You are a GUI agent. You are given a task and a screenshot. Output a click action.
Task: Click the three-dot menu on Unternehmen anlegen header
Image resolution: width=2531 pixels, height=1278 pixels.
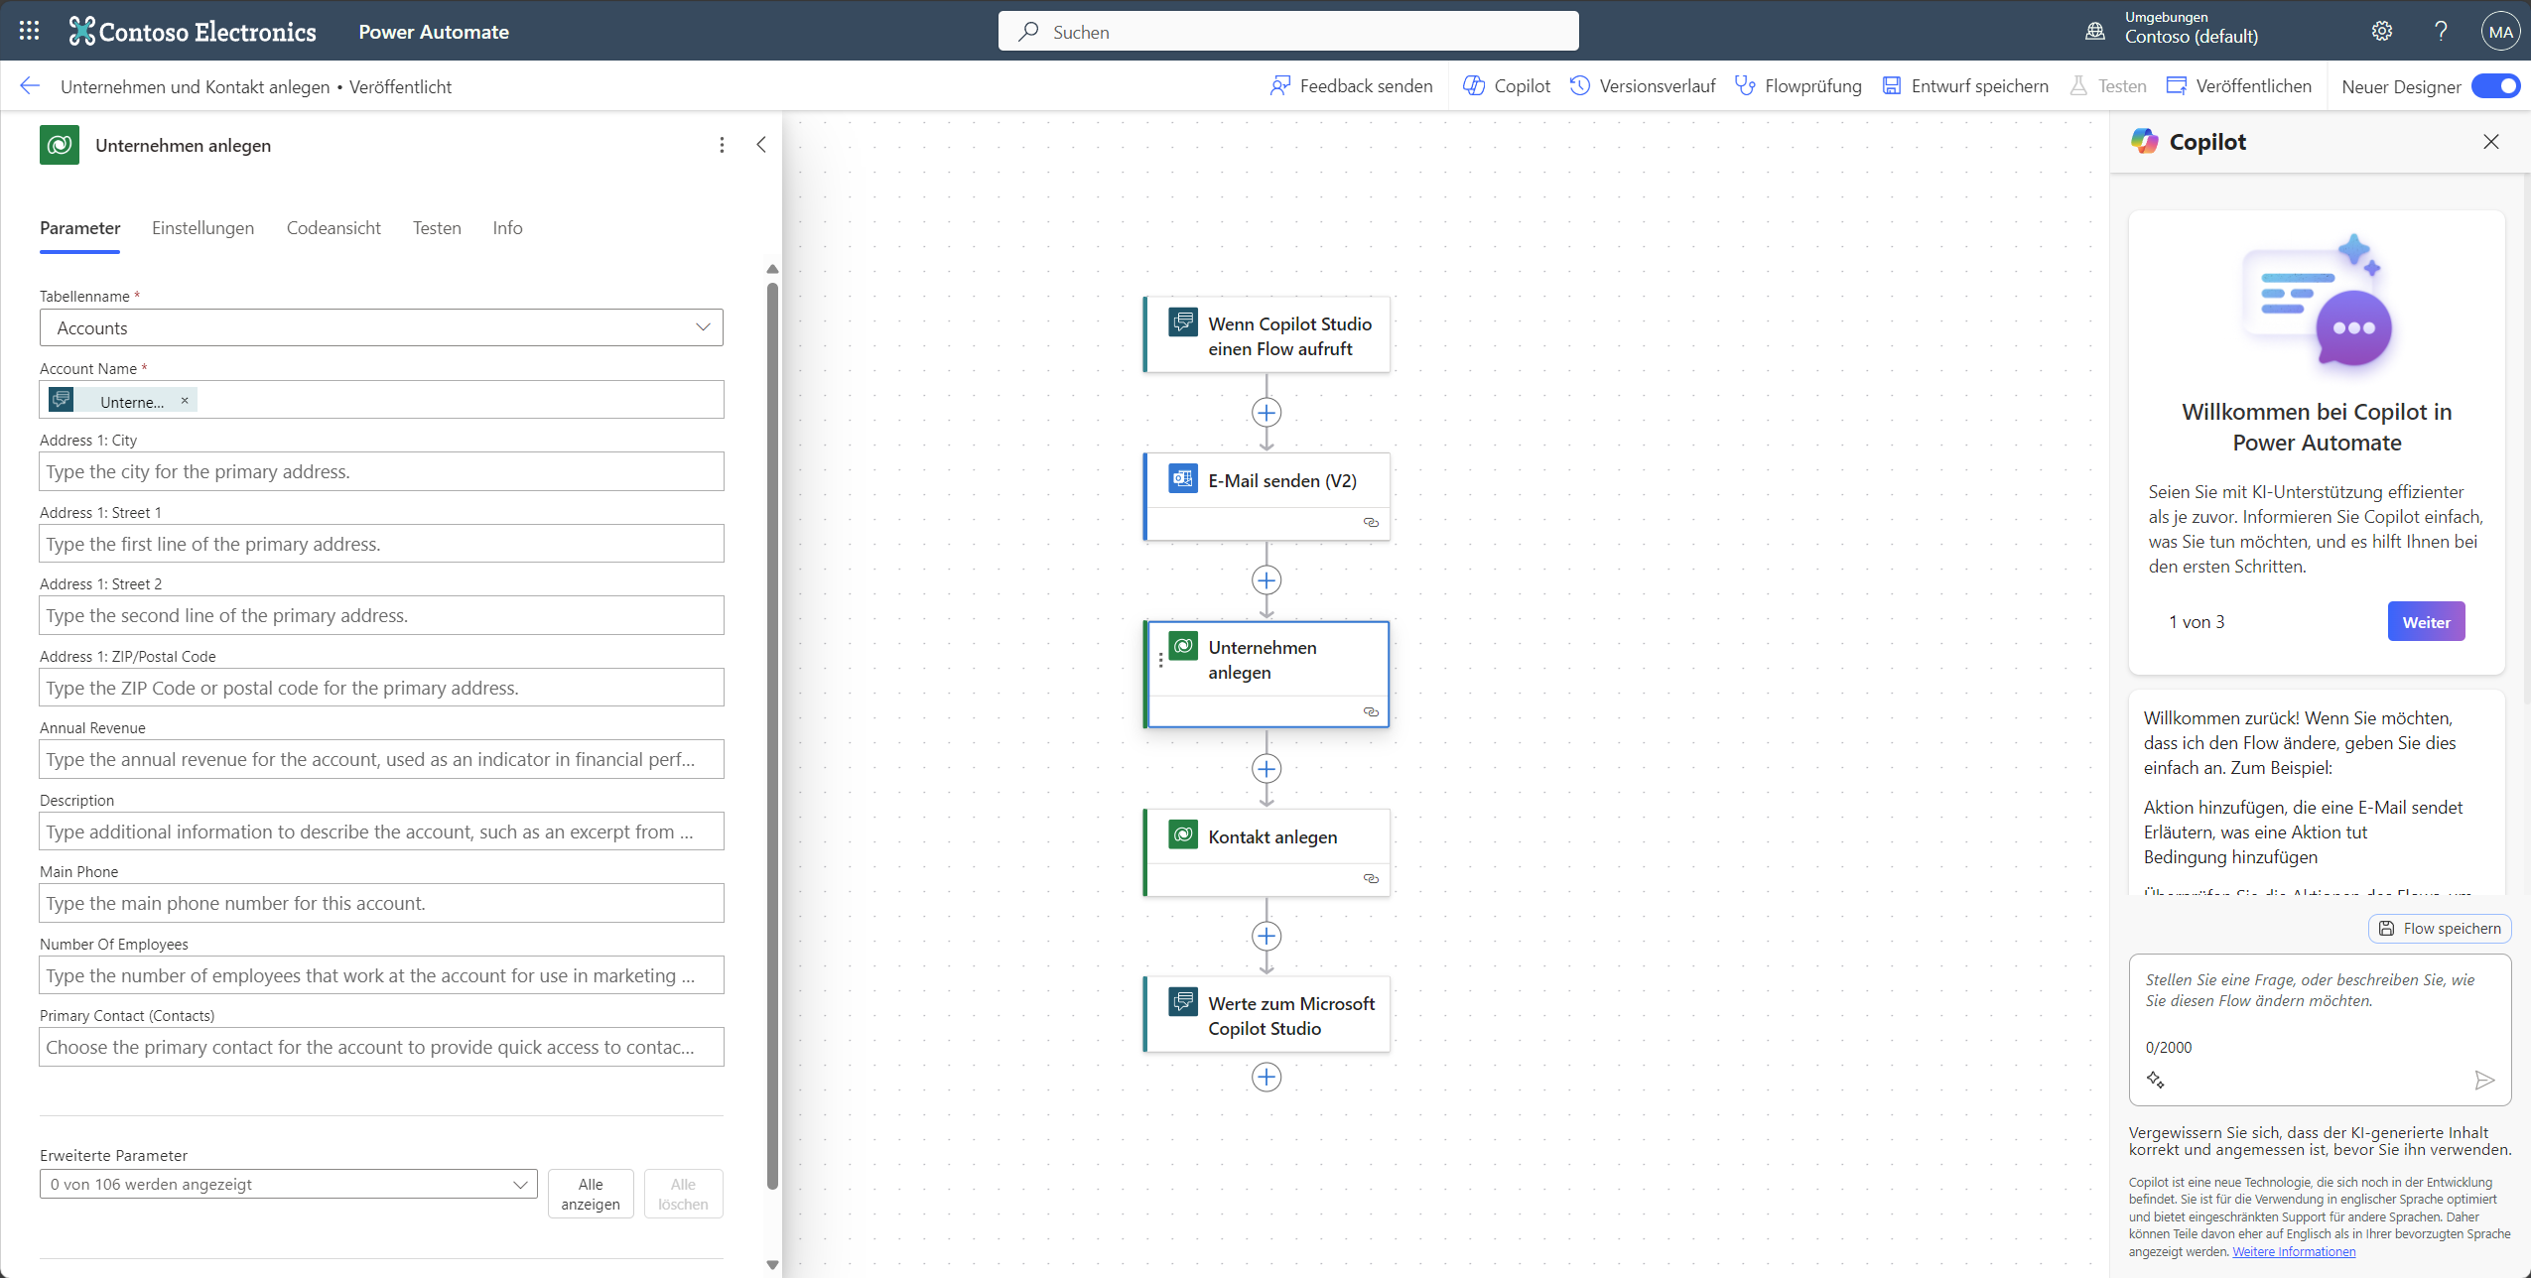(722, 145)
